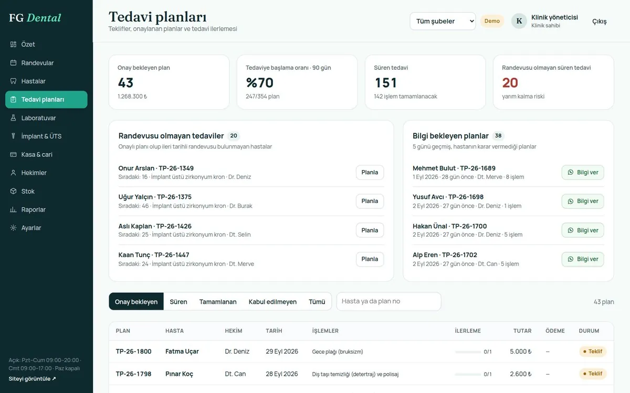Click the Hastalar tooth icon
The width and height of the screenshot is (630, 393).
(14, 81)
